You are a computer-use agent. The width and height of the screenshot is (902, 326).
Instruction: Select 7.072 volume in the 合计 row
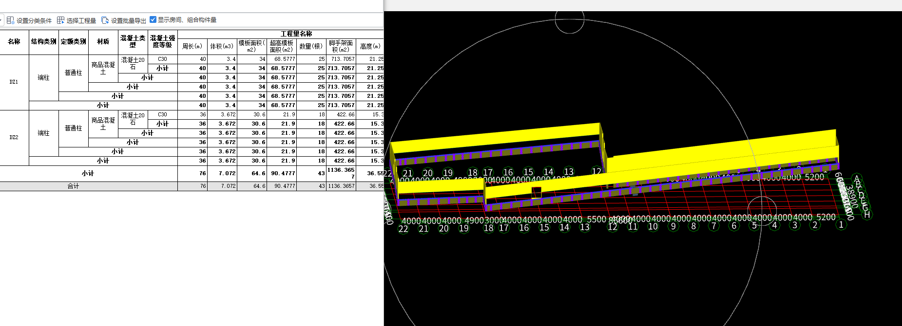pos(222,186)
